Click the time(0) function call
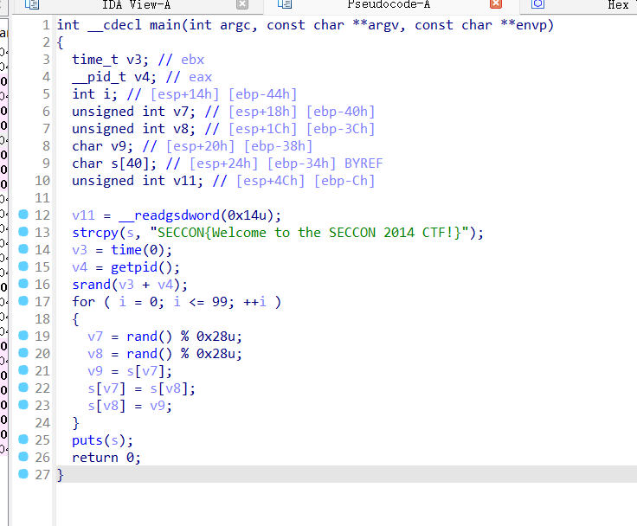637x526 pixels. click(x=138, y=250)
